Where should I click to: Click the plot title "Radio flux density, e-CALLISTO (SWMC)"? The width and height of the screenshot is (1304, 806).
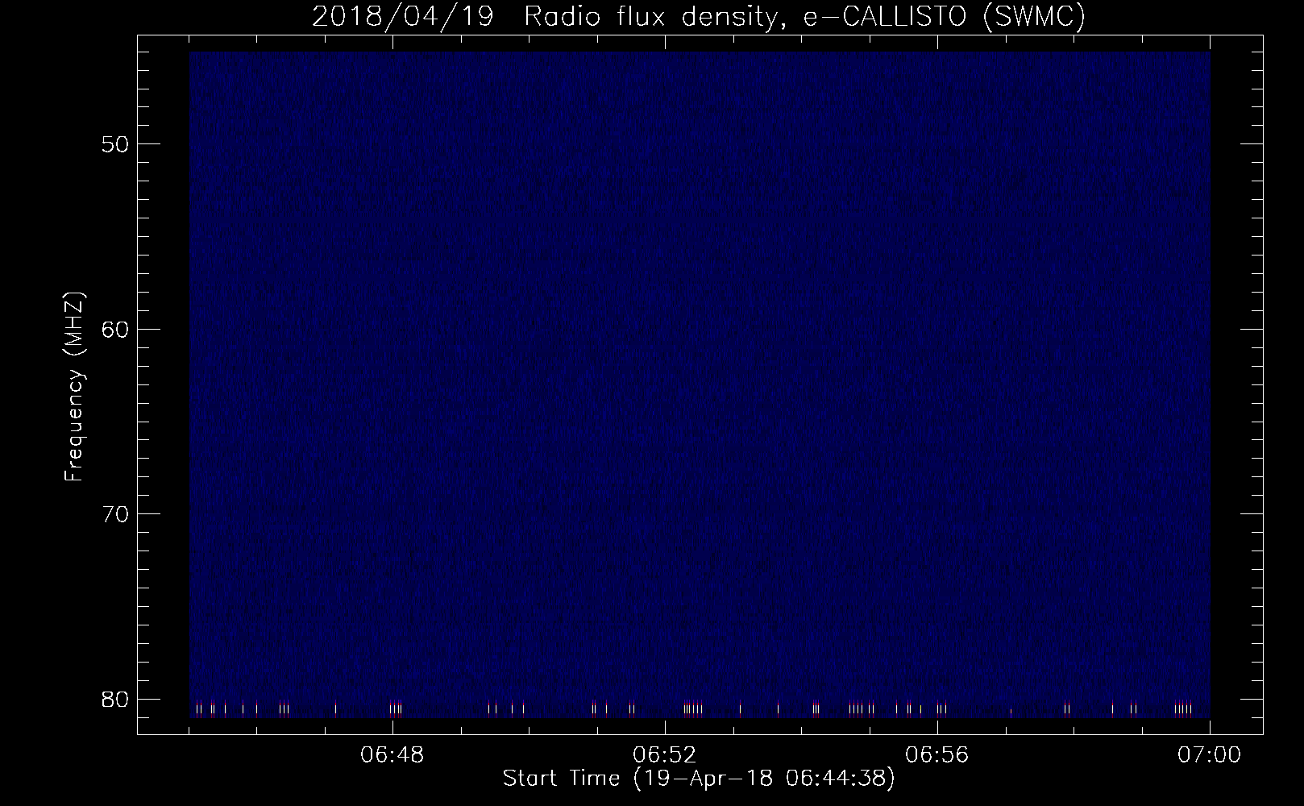(804, 17)
